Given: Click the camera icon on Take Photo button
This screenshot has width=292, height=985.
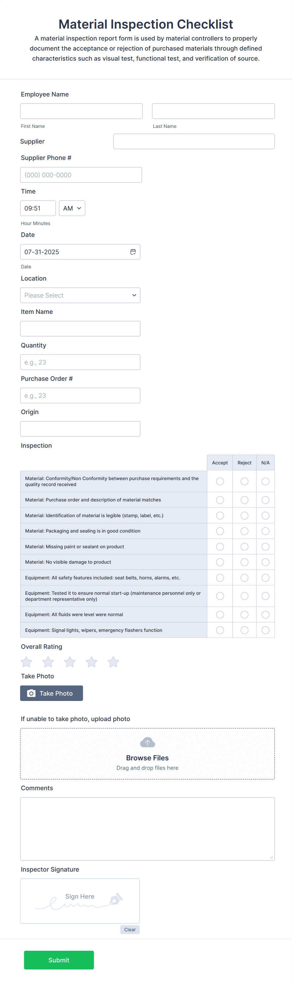Looking at the screenshot, I should 31,693.
